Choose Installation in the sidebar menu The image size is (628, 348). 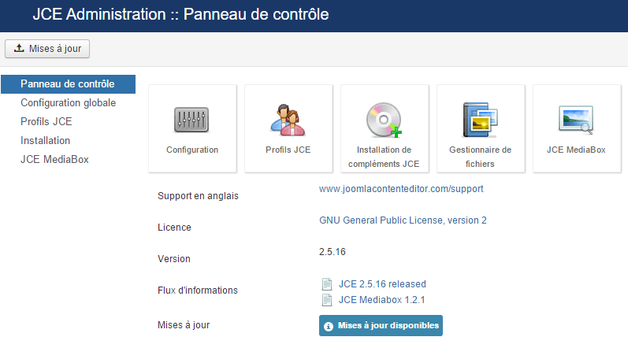pos(46,141)
